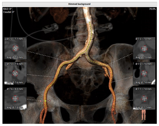Click the Avg. Ø 7.6 mm value
The image size is (159, 126).
coord(15,82)
